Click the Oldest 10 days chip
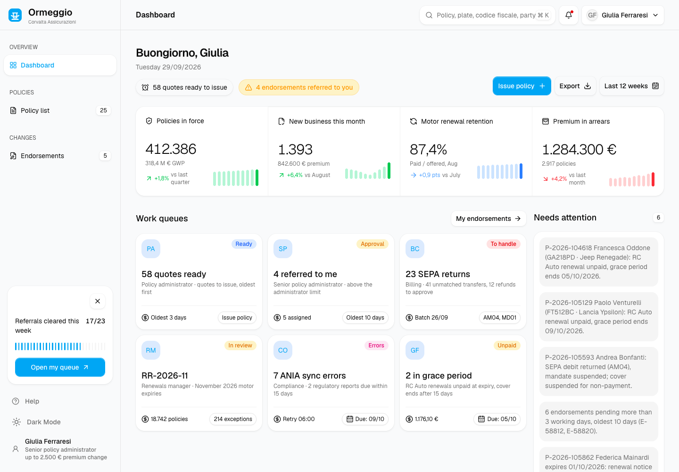 point(365,318)
